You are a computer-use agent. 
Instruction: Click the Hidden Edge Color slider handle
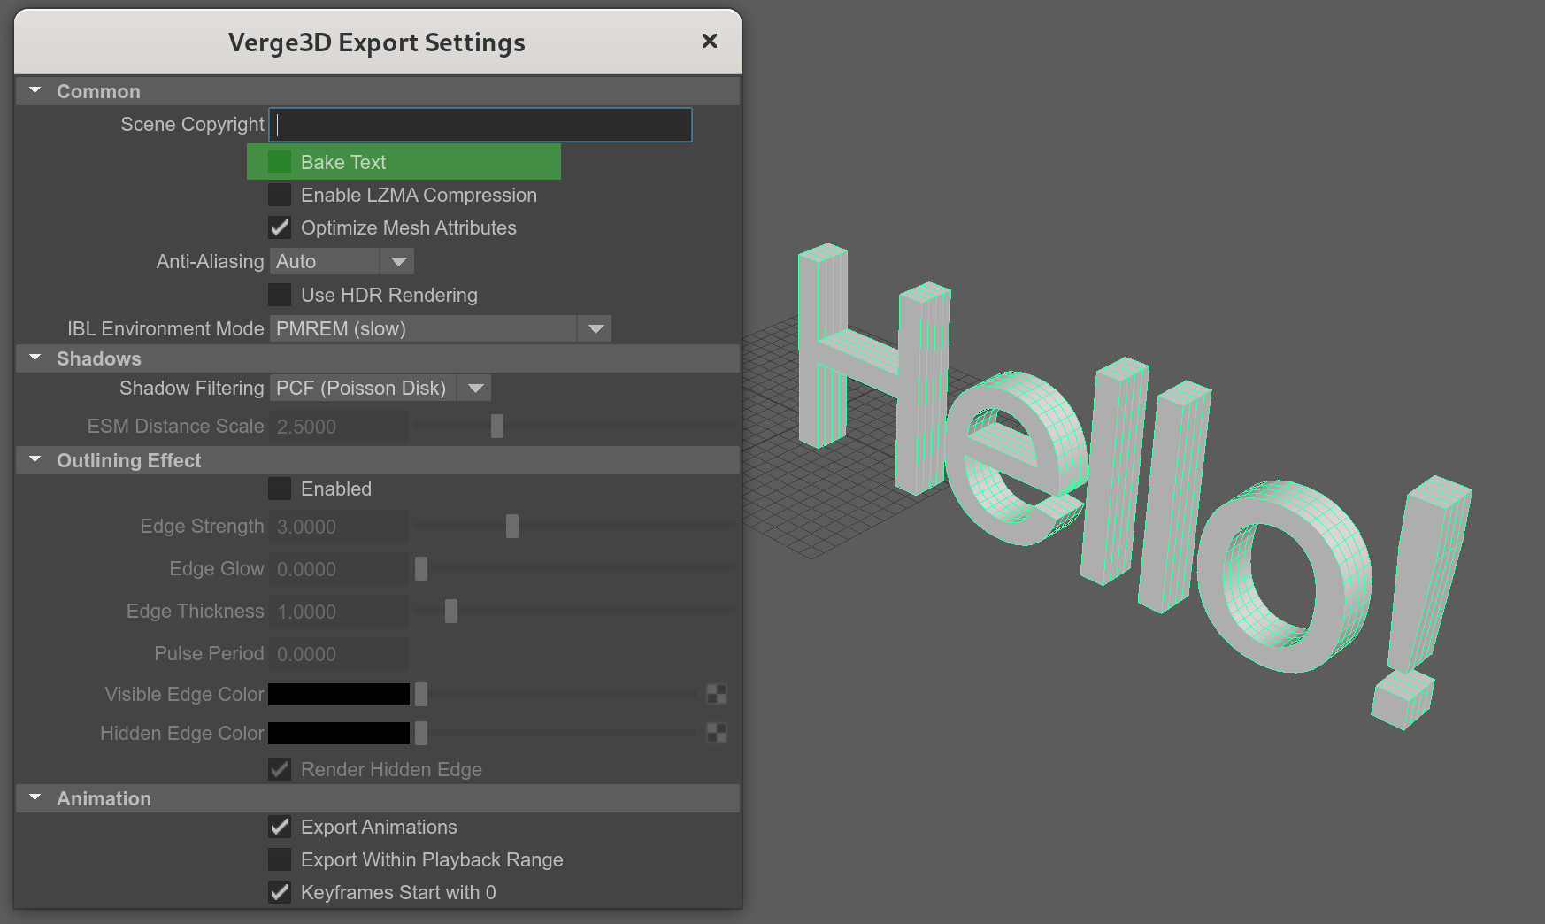pos(421,733)
